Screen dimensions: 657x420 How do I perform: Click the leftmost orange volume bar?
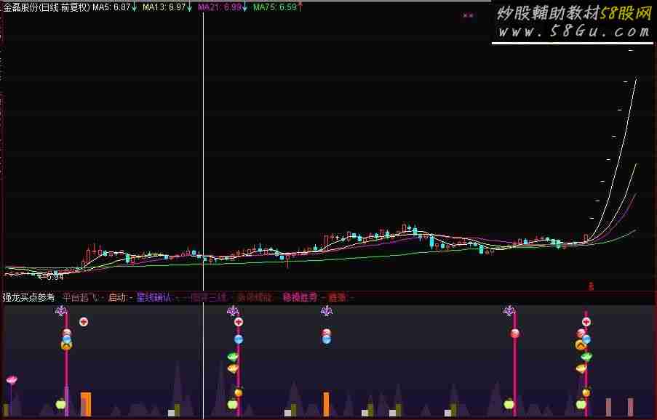(86, 404)
